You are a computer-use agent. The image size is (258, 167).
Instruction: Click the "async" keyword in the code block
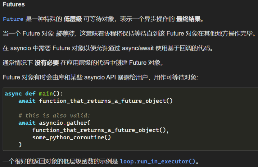pos(13,94)
